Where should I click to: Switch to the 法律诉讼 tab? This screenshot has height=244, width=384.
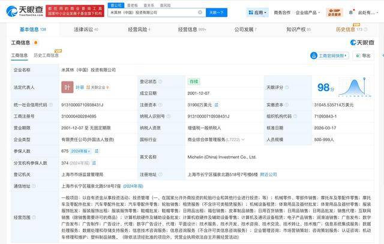(85, 29)
